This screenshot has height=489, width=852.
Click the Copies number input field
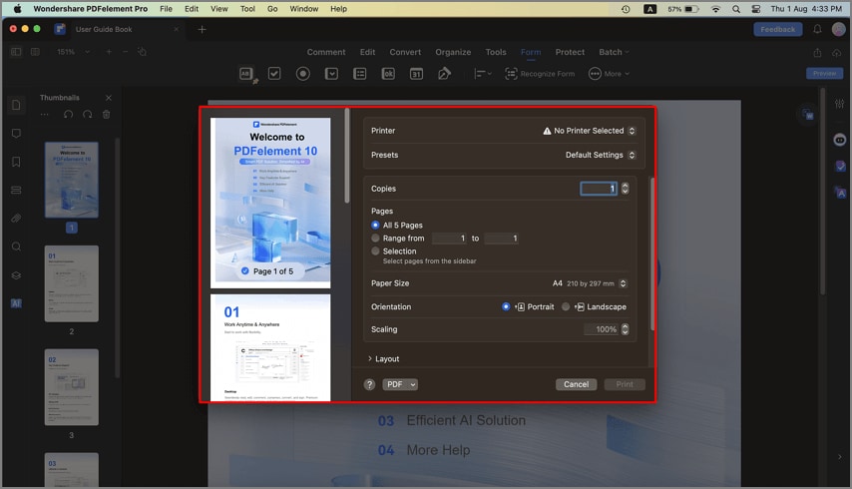599,189
